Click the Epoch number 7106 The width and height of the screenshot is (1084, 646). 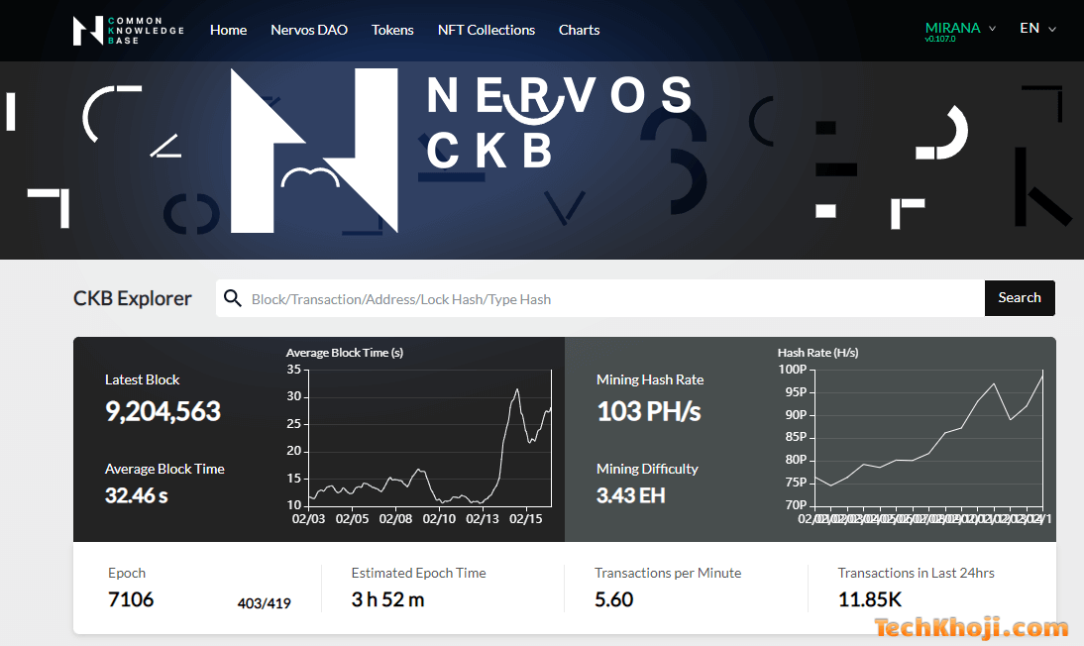(131, 599)
